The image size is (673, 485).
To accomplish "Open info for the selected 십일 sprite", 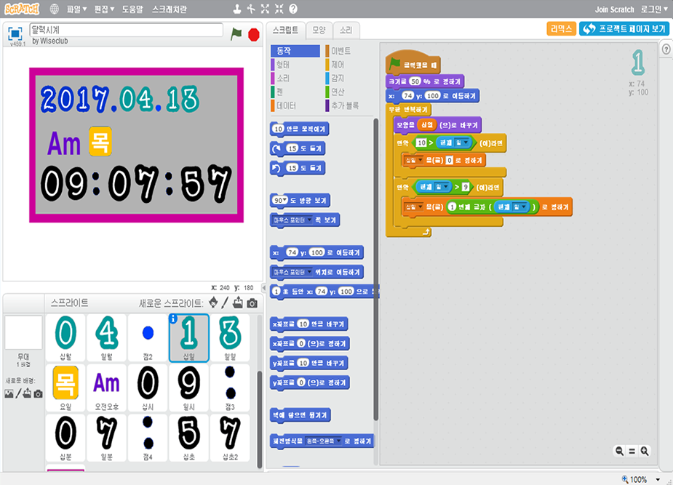I will [173, 318].
